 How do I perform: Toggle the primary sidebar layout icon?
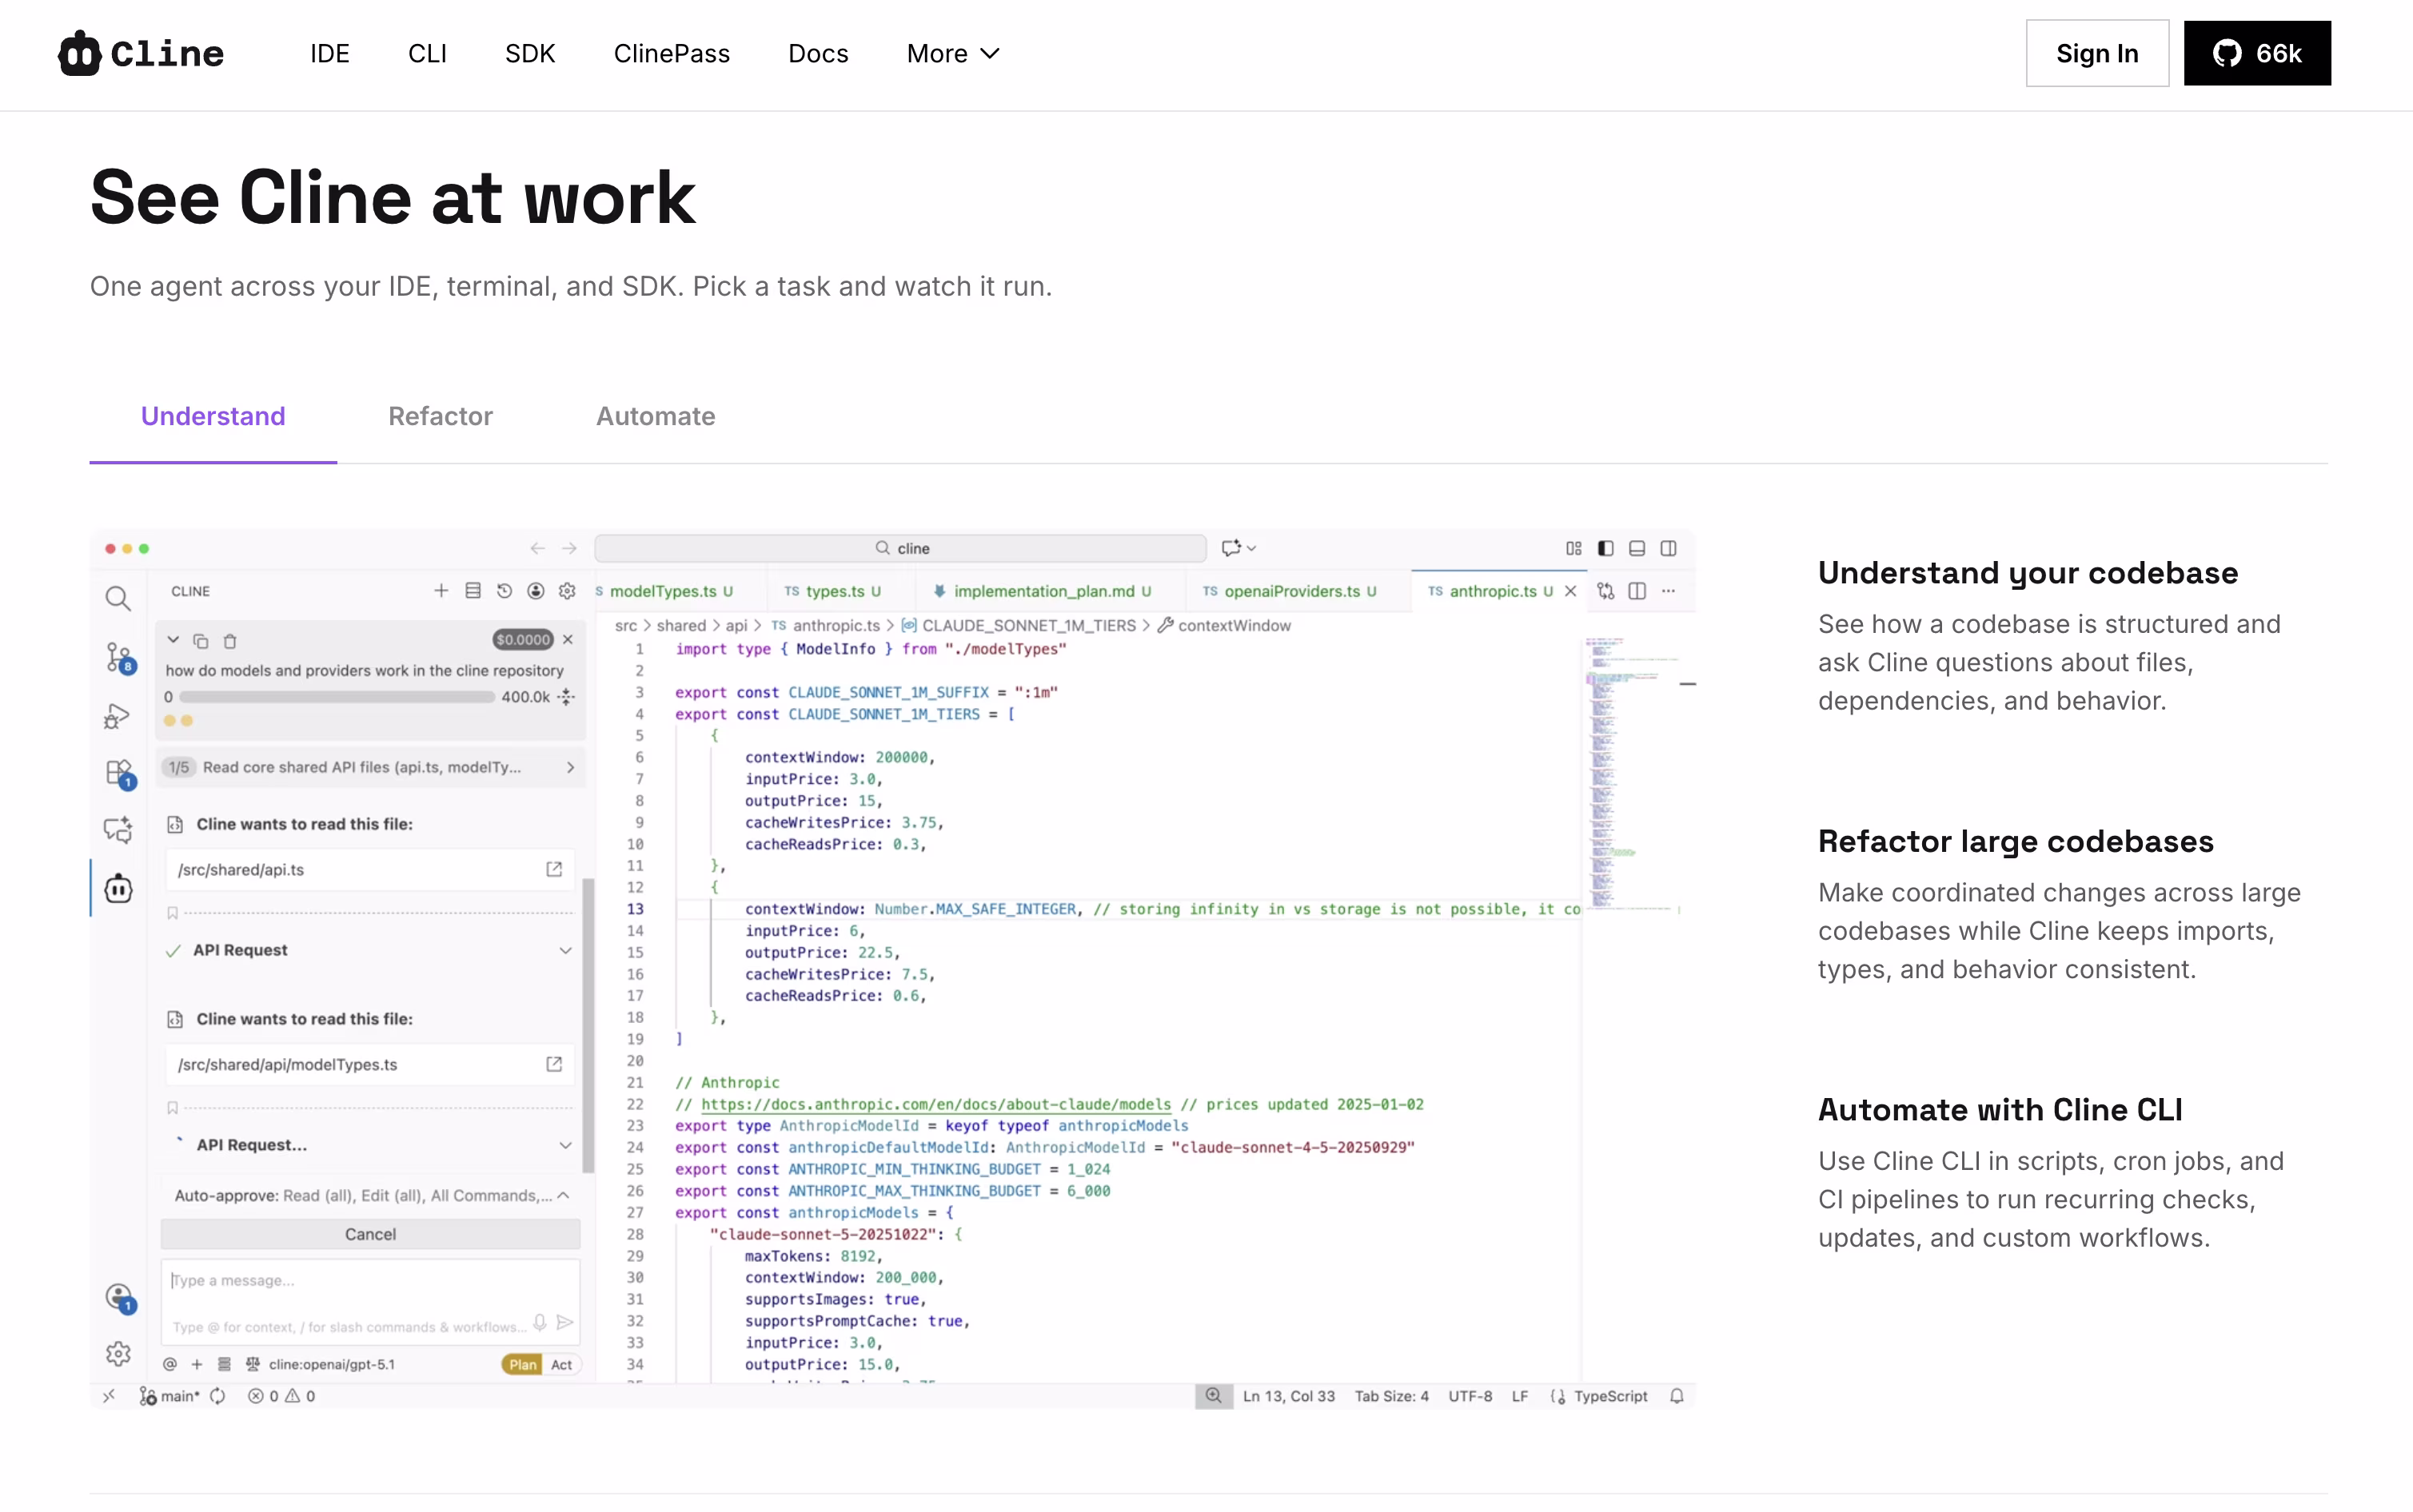click(x=1605, y=548)
